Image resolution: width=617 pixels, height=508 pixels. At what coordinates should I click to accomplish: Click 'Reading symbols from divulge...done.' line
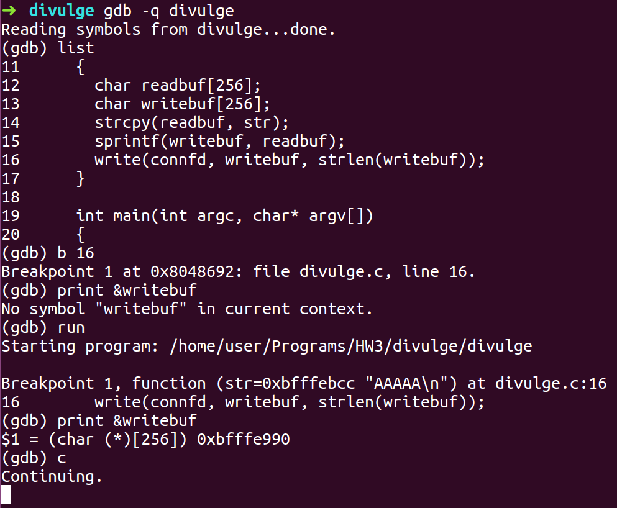168,29
